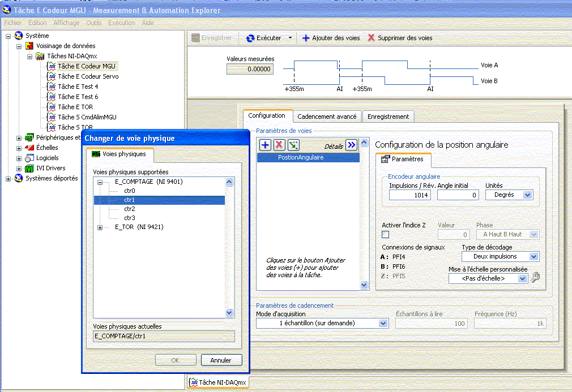Click the Tâches NI-DAQmx folder icon

40,56
